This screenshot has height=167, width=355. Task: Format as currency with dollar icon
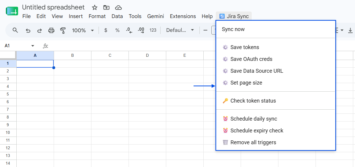(x=106, y=30)
